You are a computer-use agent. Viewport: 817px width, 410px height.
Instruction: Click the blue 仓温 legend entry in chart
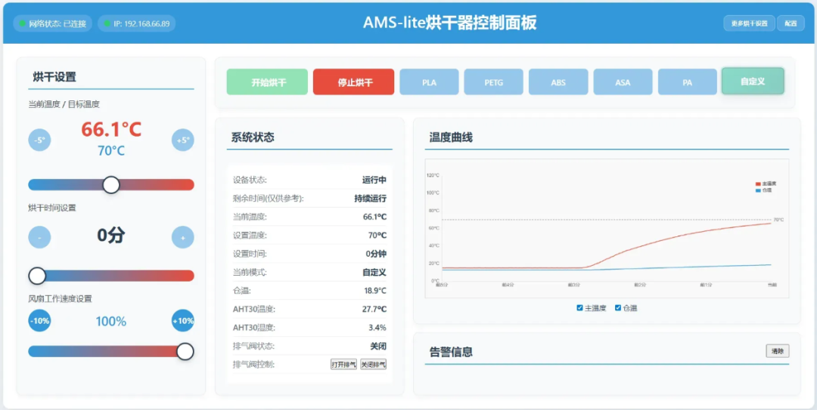(x=763, y=190)
